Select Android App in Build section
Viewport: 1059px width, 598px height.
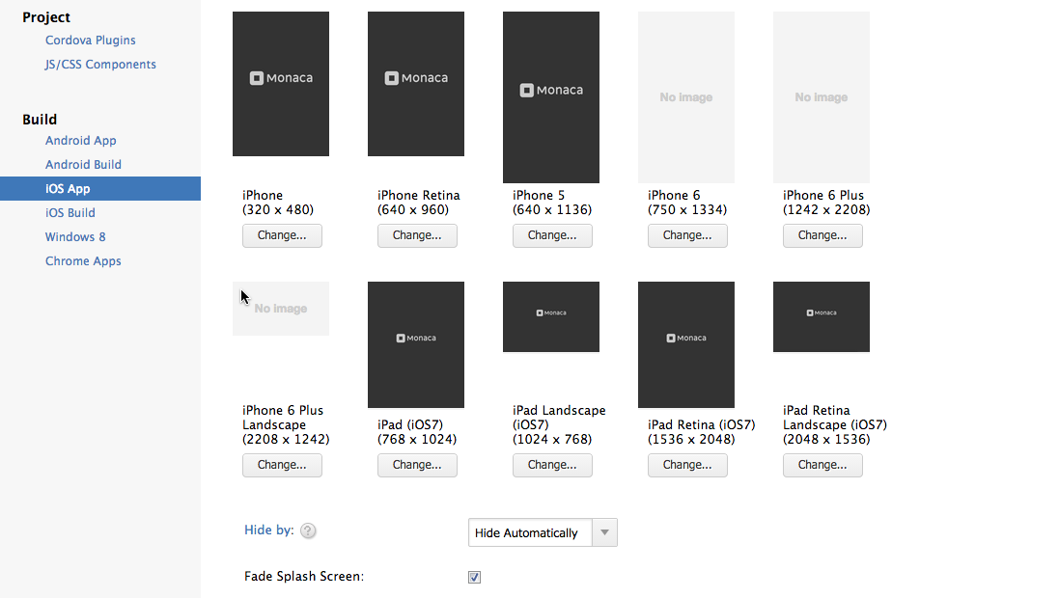pos(80,141)
